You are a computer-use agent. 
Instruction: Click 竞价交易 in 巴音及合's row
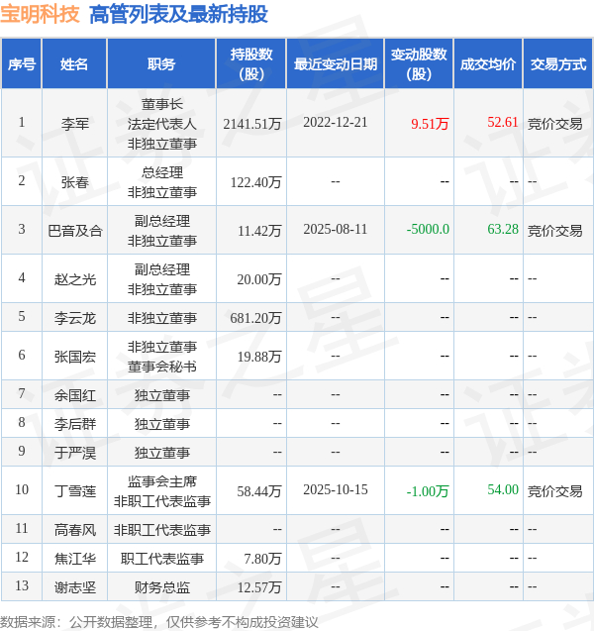tap(555, 231)
